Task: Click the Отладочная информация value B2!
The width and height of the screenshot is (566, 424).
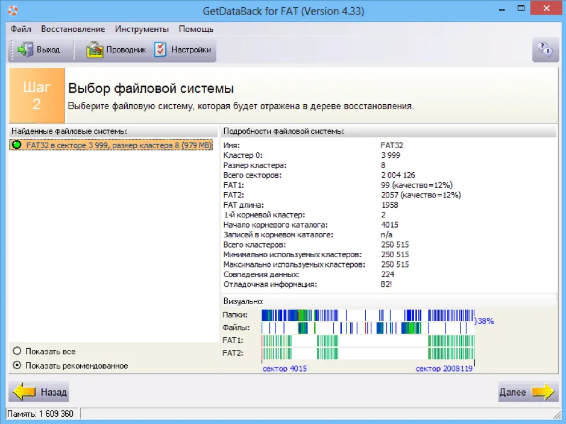Action: click(386, 284)
